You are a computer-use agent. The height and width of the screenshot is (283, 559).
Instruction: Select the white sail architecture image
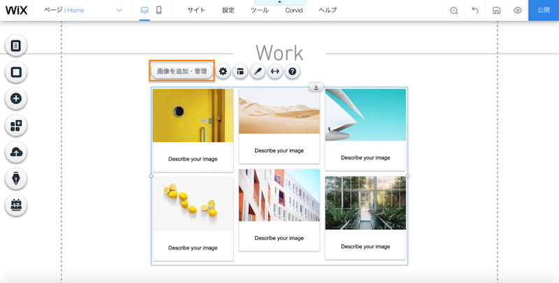[x=365, y=115]
